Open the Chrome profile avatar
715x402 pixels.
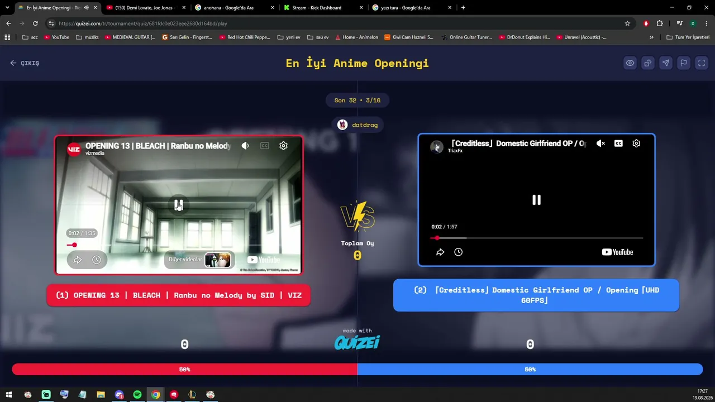click(x=693, y=23)
